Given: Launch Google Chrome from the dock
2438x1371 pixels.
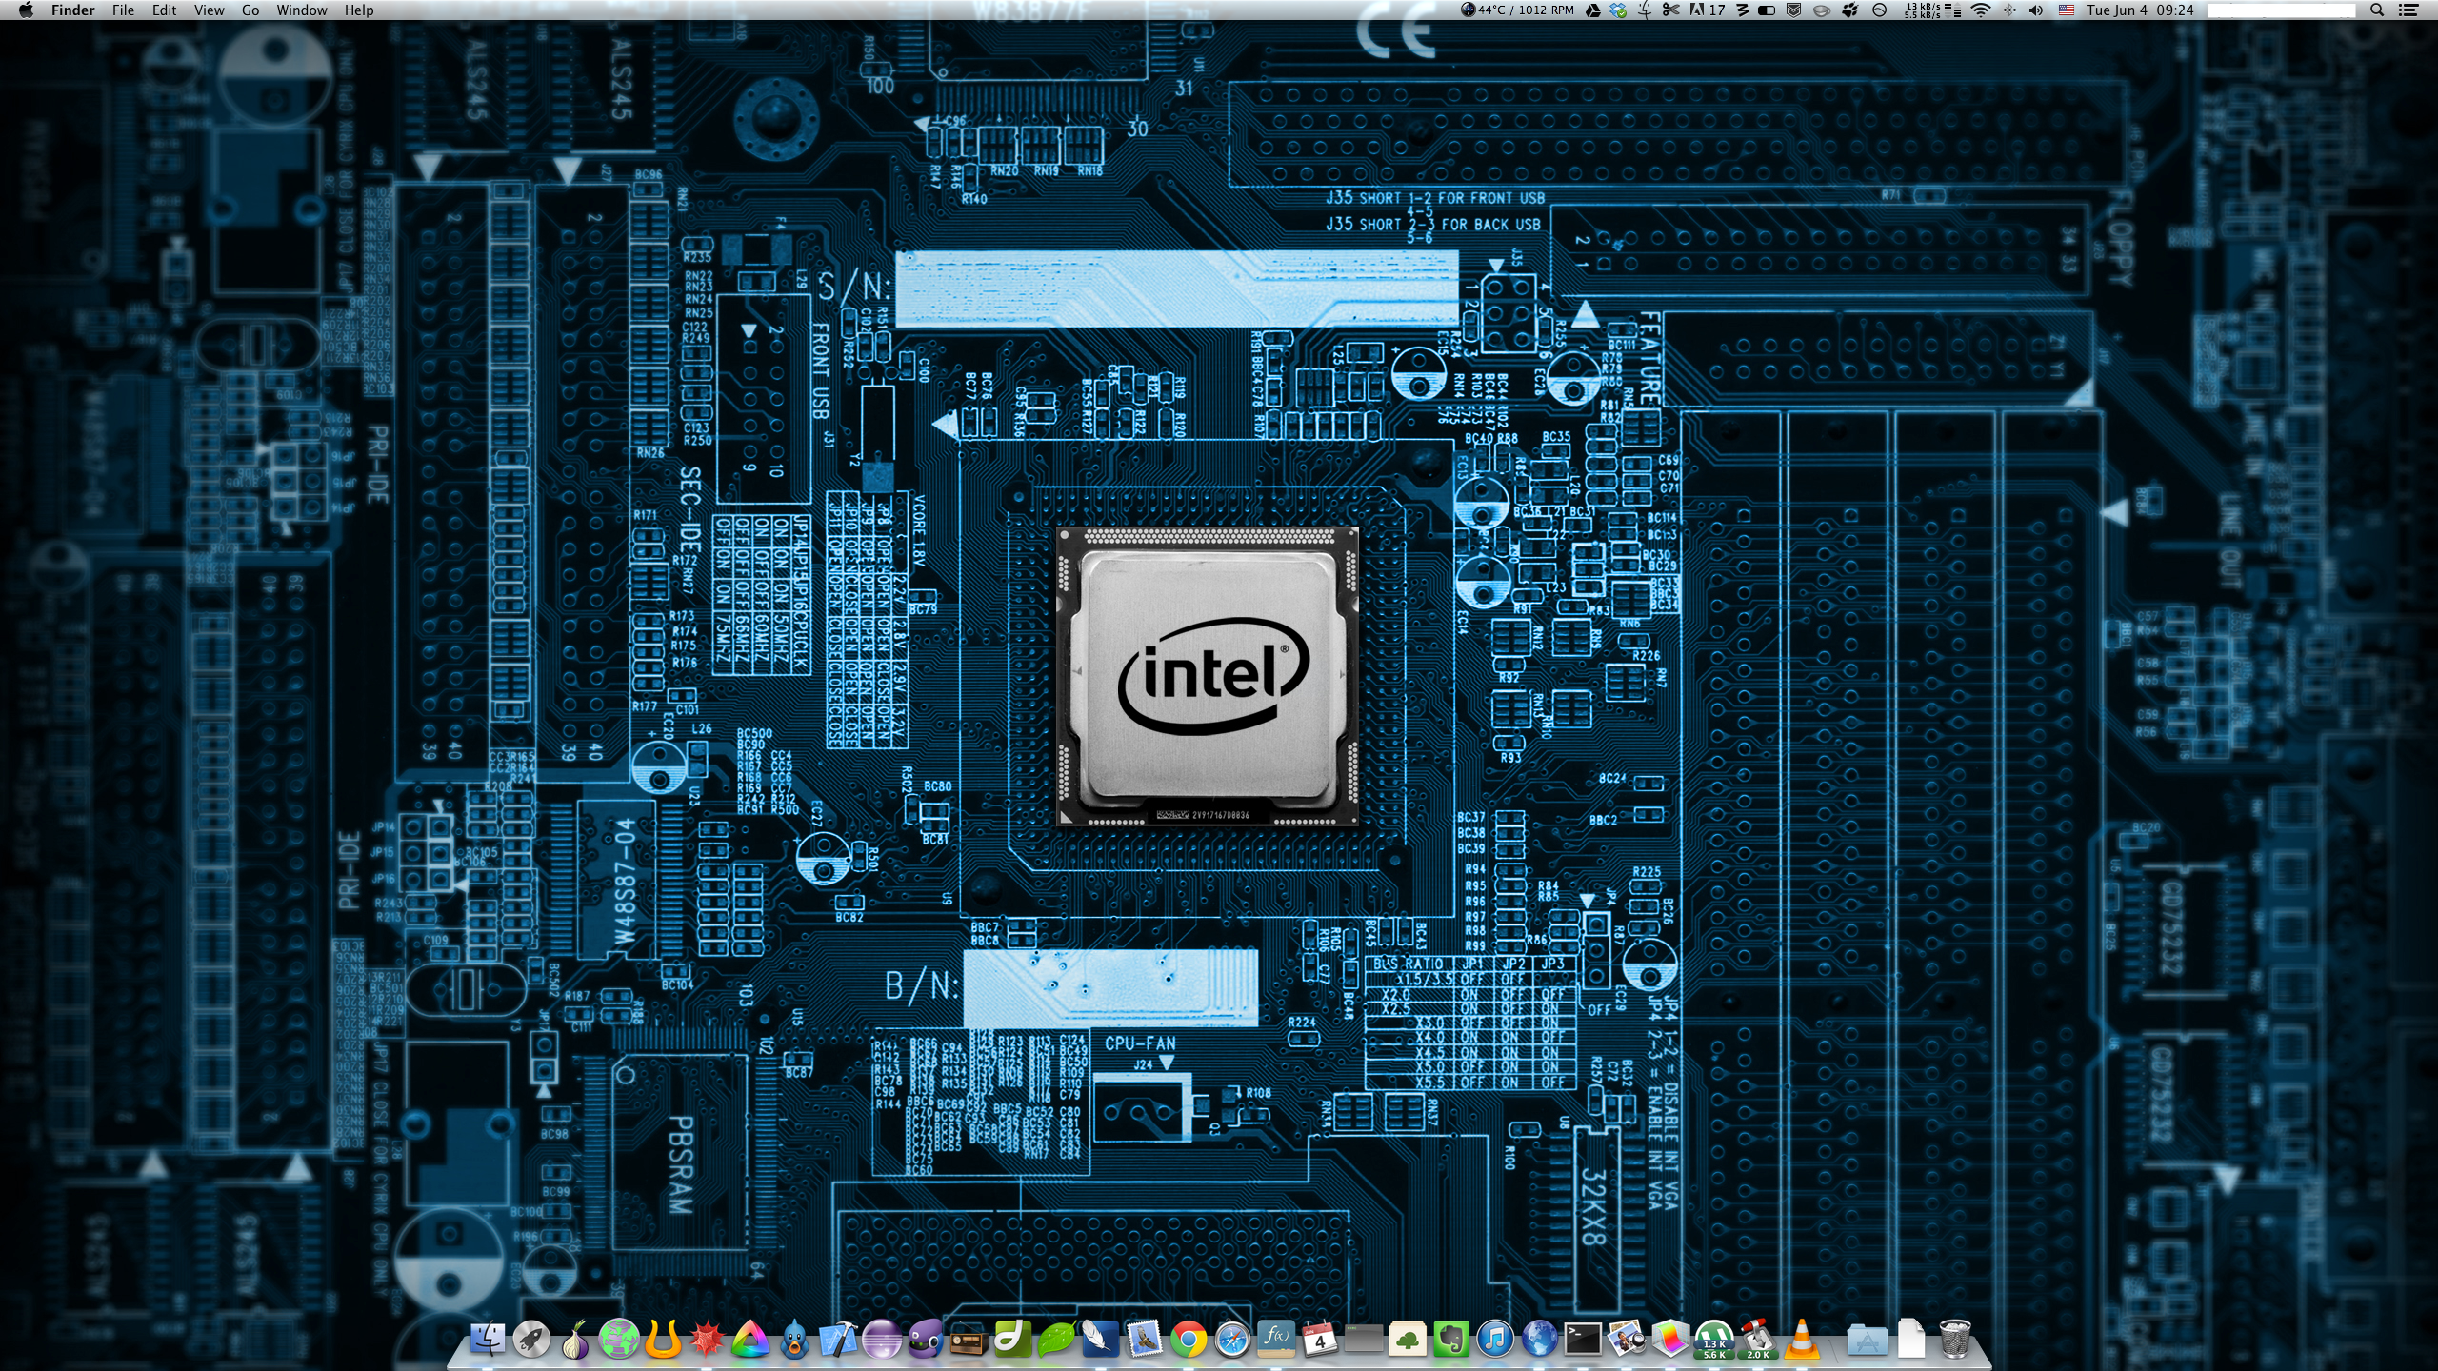Looking at the screenshot, I should [x=1188, y=1340].
